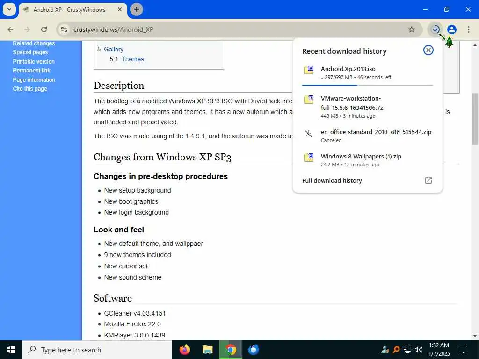Click the Description heading
479x359 pixels.
tap(119, 86)
